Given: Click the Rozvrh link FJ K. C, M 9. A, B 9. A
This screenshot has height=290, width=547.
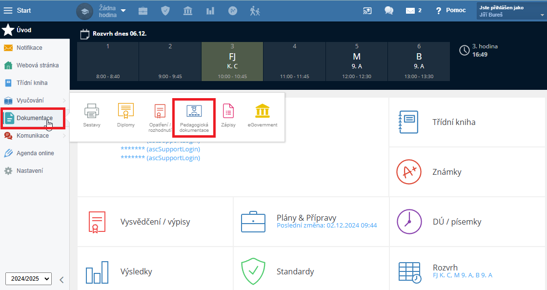Looking at the screenshot, I should click(x=463, y=275).
